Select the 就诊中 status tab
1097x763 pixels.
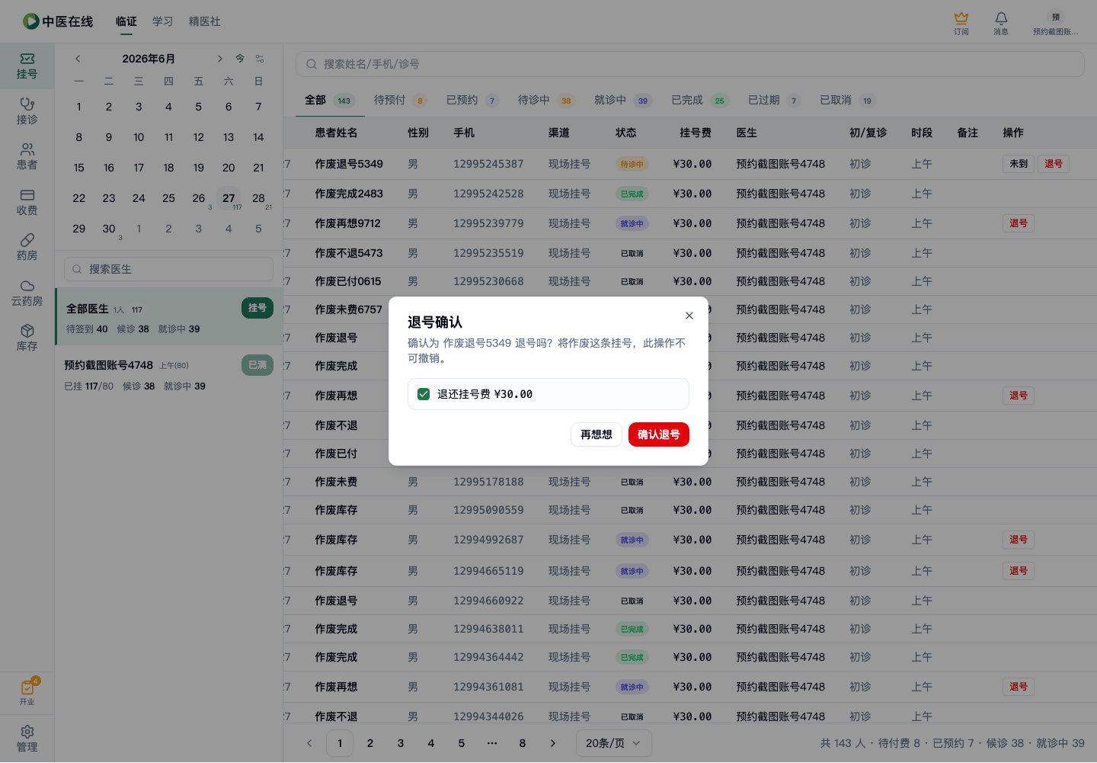(622, 100)
